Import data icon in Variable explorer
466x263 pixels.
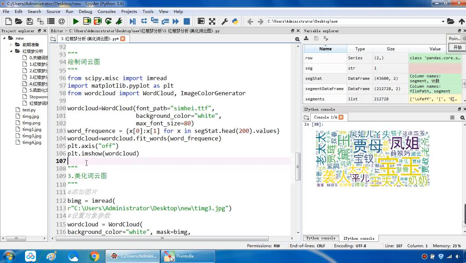tap(306, 39)
